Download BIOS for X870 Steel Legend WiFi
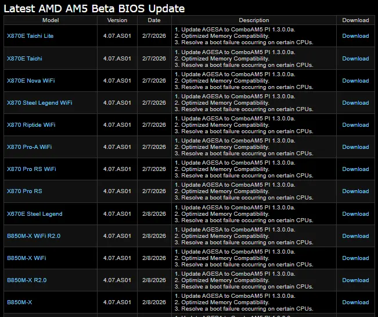This screenshot has height=317, width=378. point(355,103)
